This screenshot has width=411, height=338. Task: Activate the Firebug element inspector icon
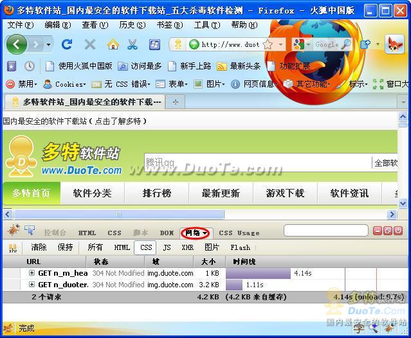(30, 230)
